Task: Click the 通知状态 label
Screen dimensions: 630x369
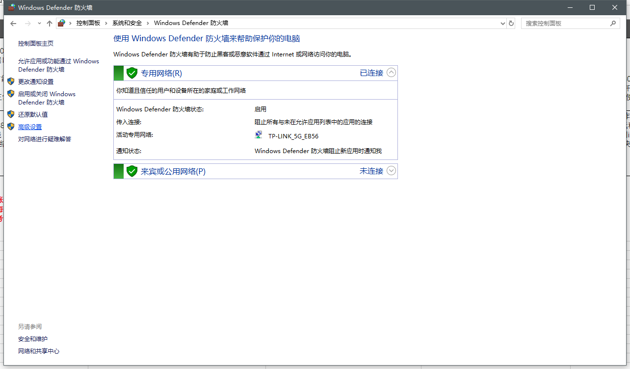Action: coord(129,151)
